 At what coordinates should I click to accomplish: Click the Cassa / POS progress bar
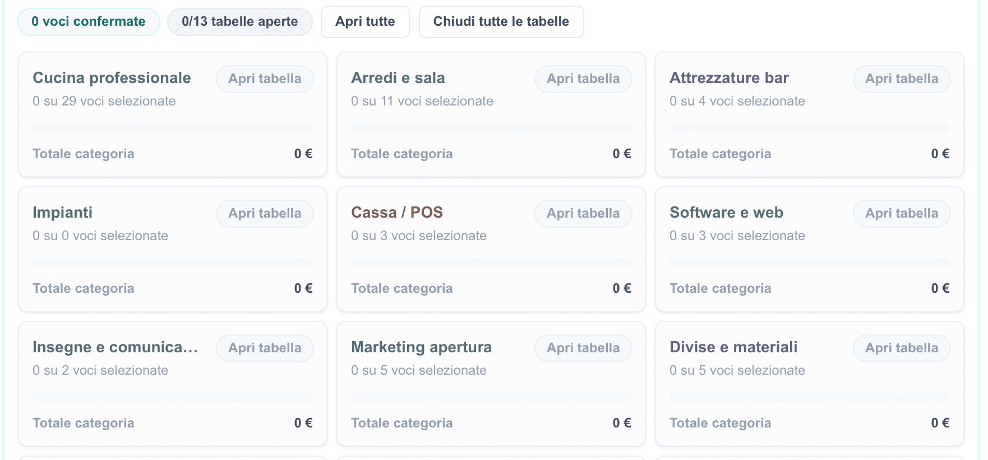491,263
